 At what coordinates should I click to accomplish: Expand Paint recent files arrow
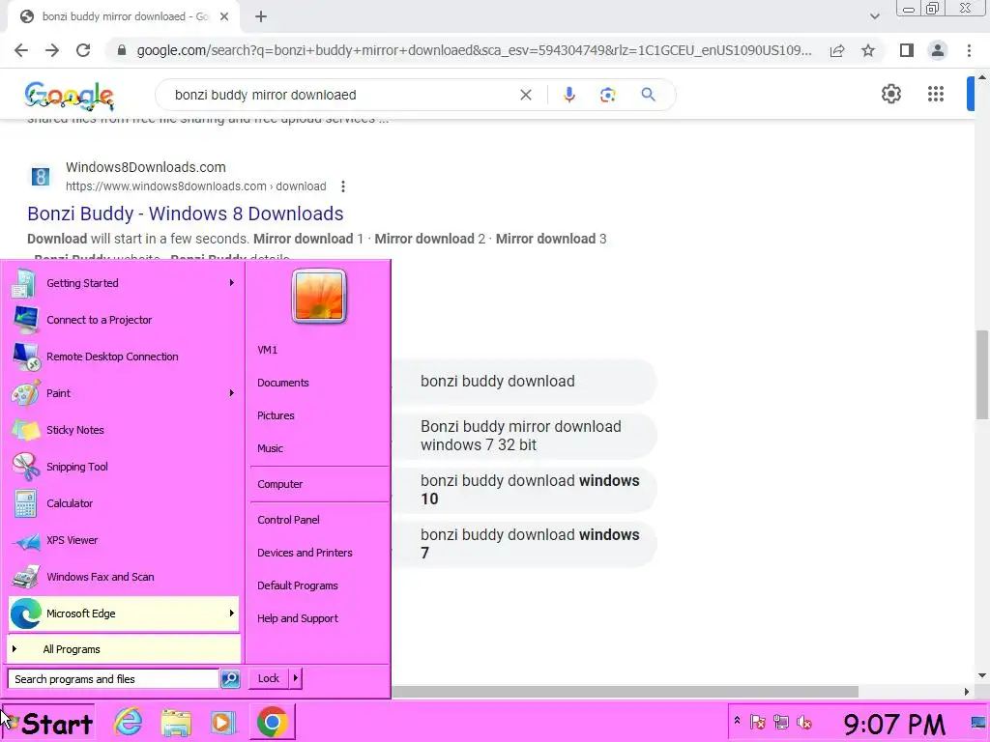pos(232,393)
